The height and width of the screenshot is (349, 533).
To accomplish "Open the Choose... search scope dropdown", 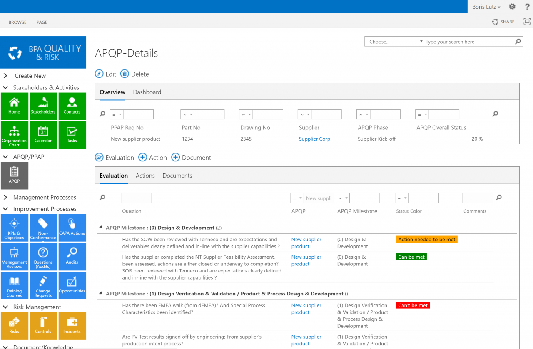I will 394,42.
